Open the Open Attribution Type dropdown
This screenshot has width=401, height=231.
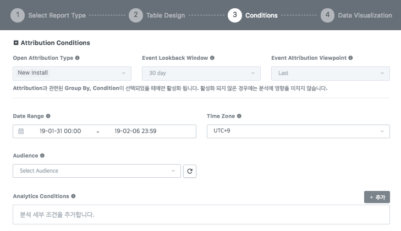pyautogui.click(x=72, y=74)
